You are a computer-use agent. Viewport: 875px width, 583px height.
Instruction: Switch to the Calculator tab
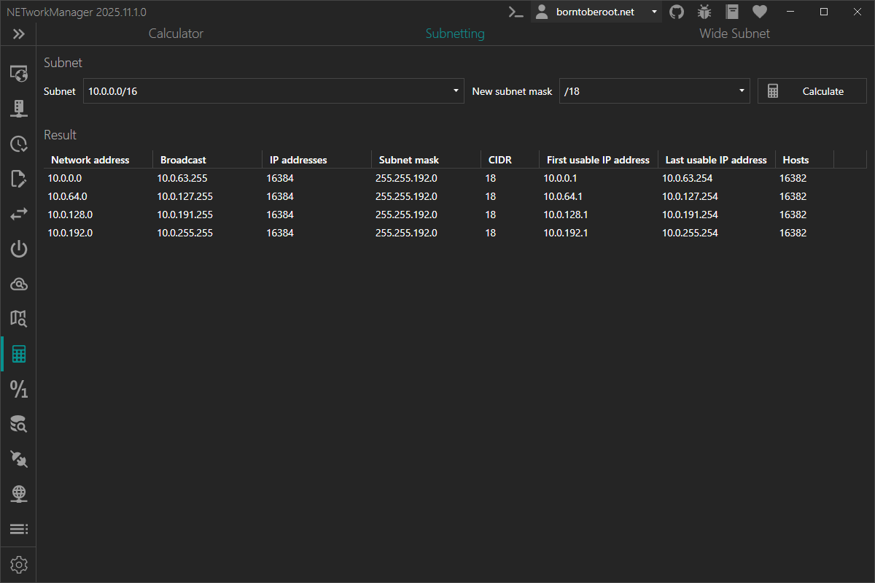coord(175,34)
